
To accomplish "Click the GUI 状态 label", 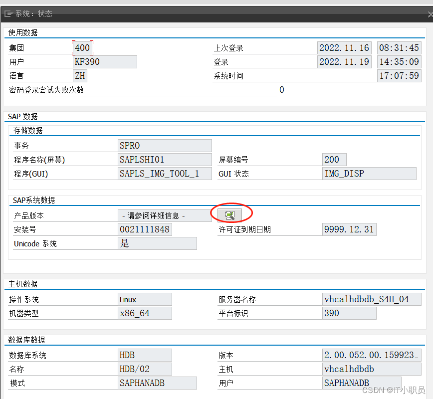I will tap(233, 174).
